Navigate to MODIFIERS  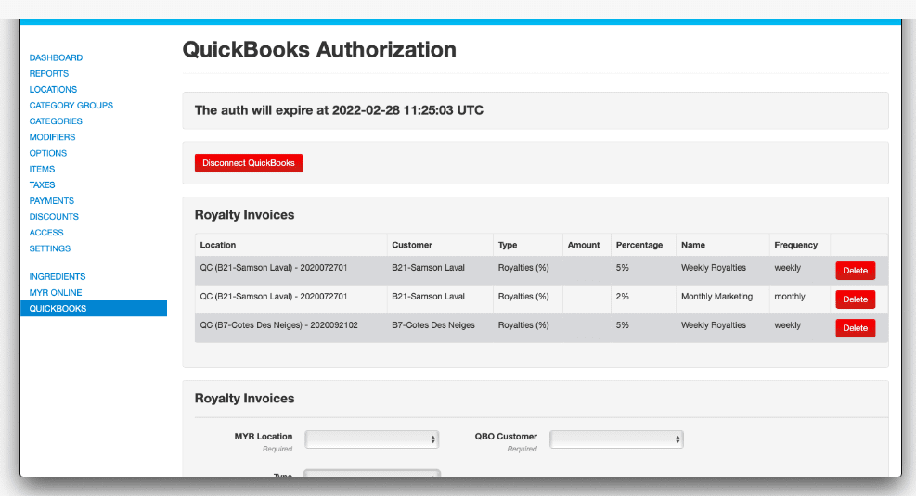[x=53, y=137]
